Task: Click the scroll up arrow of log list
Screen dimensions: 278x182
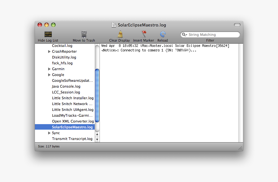Action: pyautogui.click(x=97, y=134)
